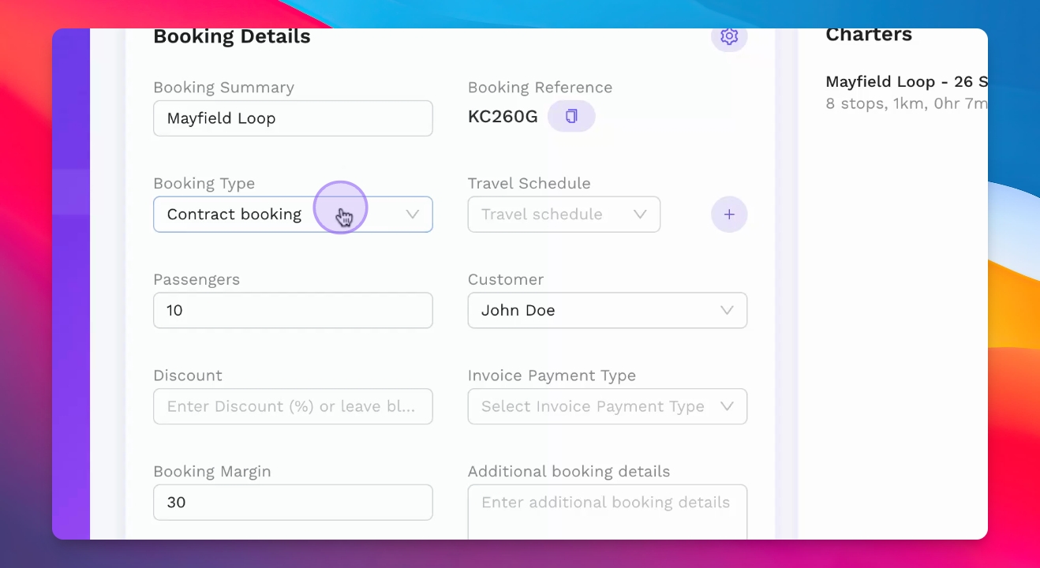
Task: Click the KC260G booking reference text
Action: click(503, 117)
